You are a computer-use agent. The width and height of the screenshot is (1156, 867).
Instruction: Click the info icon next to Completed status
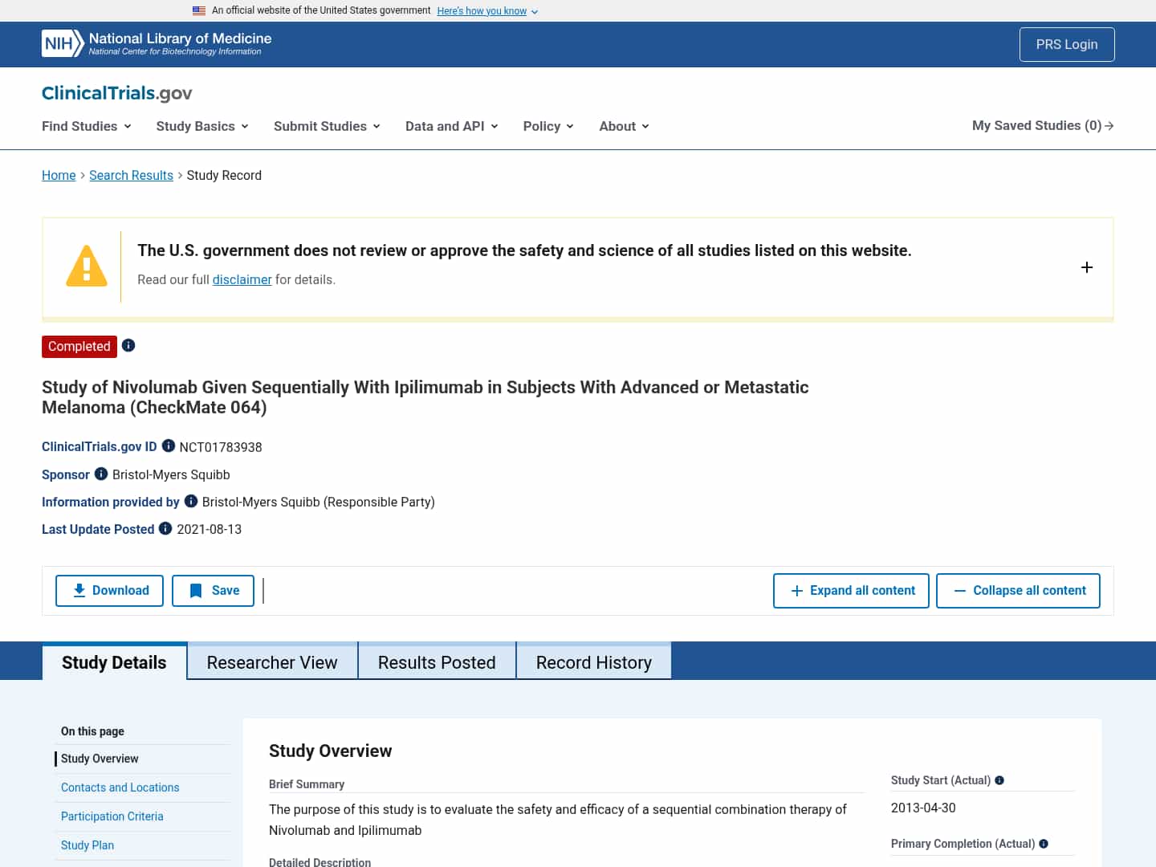(x=128, y=346)
